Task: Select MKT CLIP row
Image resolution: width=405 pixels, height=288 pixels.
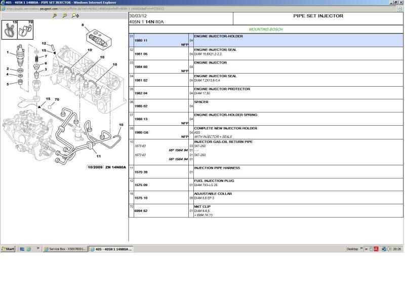Action: (266, 211)
